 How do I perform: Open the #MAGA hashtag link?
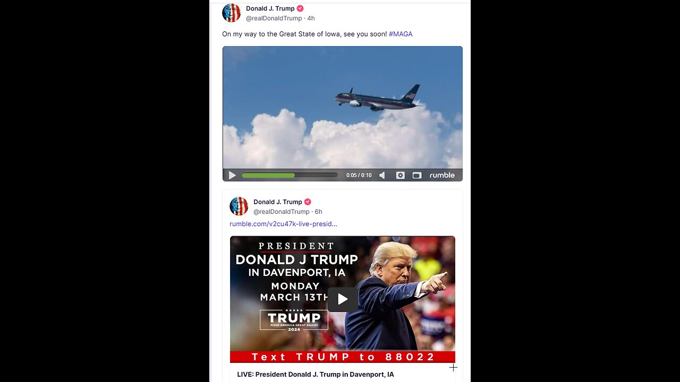(x=401, y=34)
